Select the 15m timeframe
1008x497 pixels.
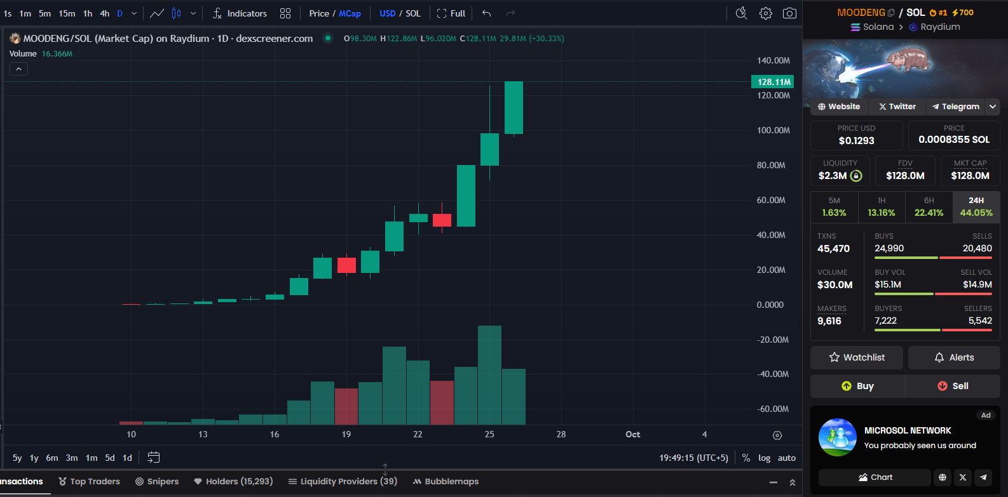coord(67,13)
